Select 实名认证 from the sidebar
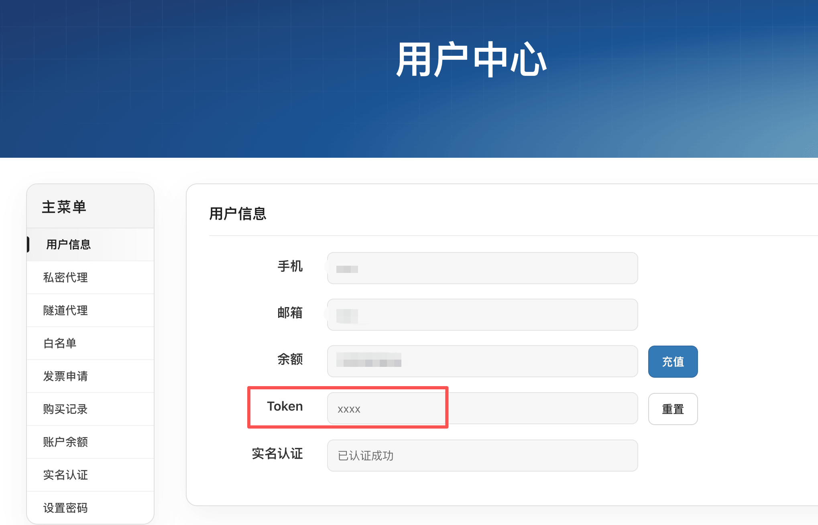 coord(65,475)
